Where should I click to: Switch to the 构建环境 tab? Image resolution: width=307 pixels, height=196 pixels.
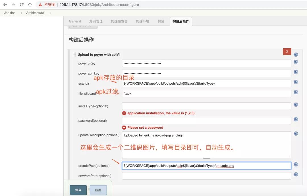[x=142, y=21]
